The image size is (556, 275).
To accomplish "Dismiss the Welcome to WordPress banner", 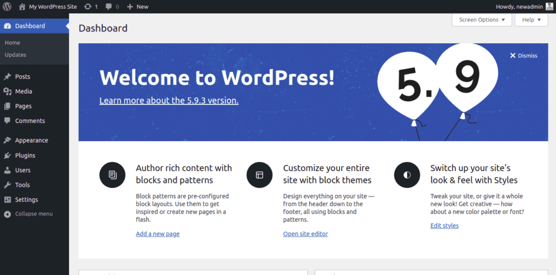I will (523, 56).
